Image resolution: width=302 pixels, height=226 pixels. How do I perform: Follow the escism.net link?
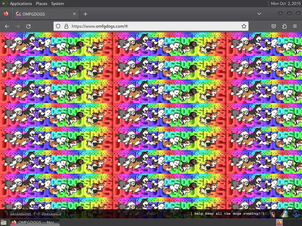(21, 214)
